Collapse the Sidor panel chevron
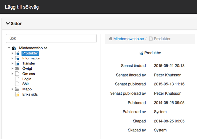This screenshot has height=139, width=197. [x=8, y=23]
